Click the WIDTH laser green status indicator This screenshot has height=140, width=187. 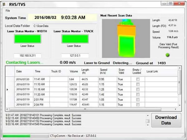(x=28, y=39)
